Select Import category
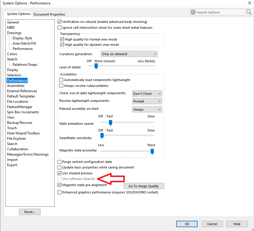254x231 pixels. point(12,160)
